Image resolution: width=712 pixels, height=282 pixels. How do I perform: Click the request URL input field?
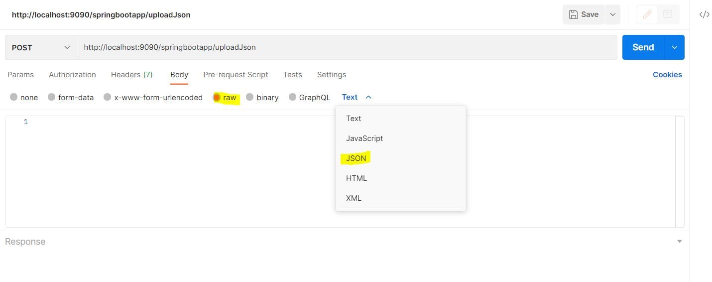point(347,47)
